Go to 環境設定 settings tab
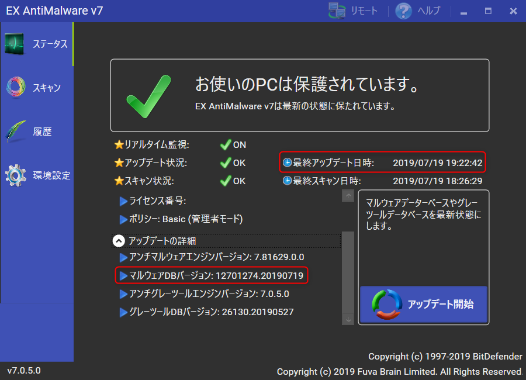Screen dimensions: 526x380 click(37, 175)
